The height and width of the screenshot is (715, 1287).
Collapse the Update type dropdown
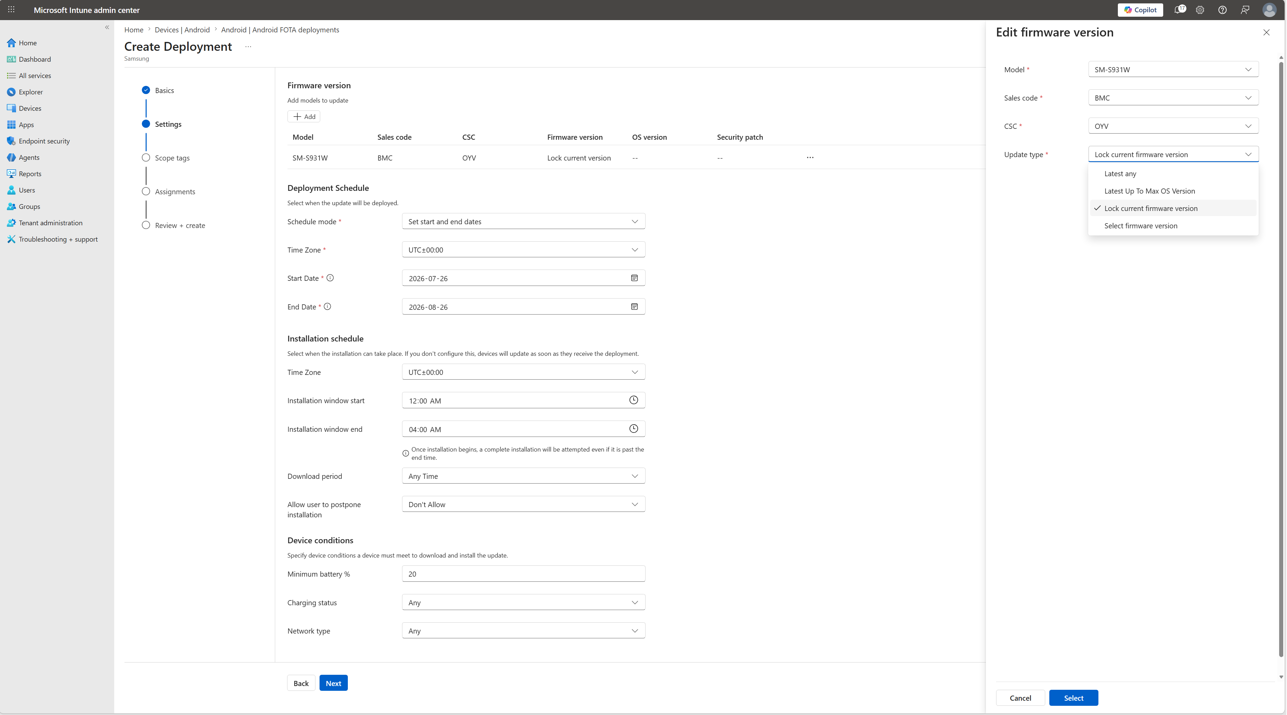(1173, 154)
